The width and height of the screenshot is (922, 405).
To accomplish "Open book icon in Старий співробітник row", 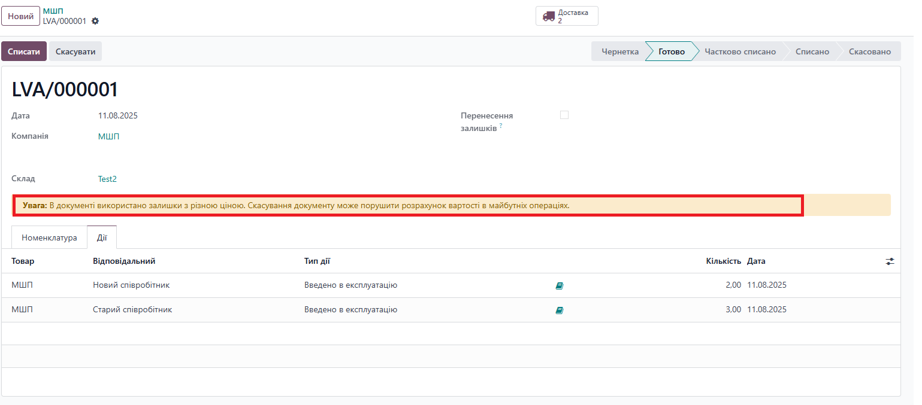I will click(x=560, y=310).
